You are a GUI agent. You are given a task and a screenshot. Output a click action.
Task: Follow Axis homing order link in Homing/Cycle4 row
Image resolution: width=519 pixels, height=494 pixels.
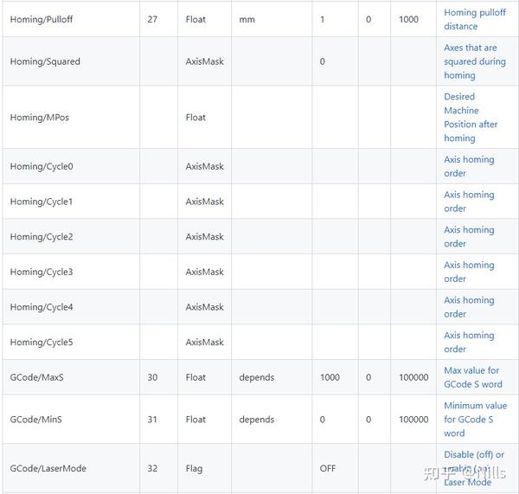469,307
